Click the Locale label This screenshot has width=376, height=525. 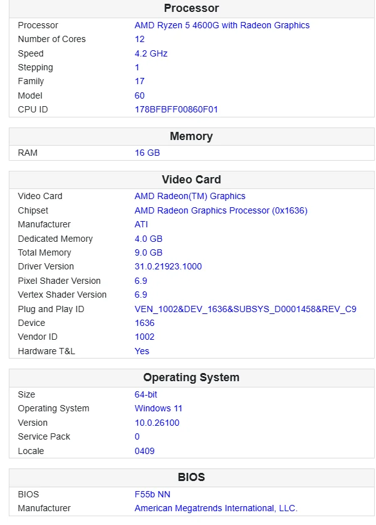[x=31, y=451]
